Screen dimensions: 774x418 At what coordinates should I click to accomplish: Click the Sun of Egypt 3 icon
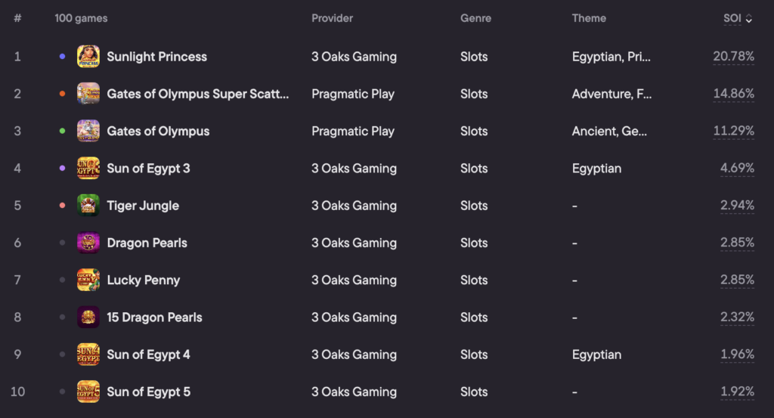coord(88,169)
